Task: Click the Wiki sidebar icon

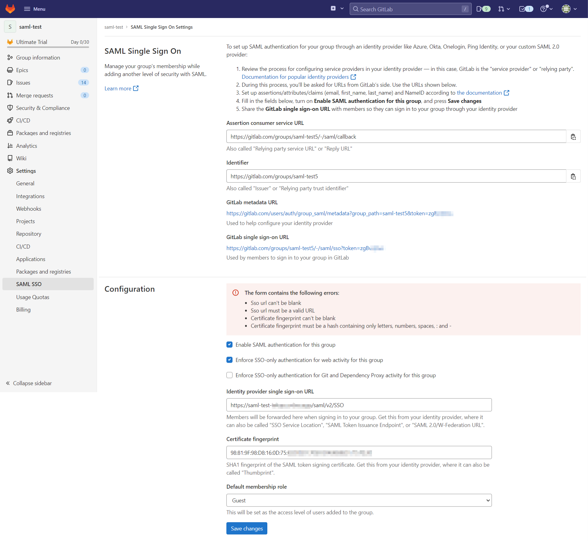Action: pyautogui.click(x=10, y=158)
